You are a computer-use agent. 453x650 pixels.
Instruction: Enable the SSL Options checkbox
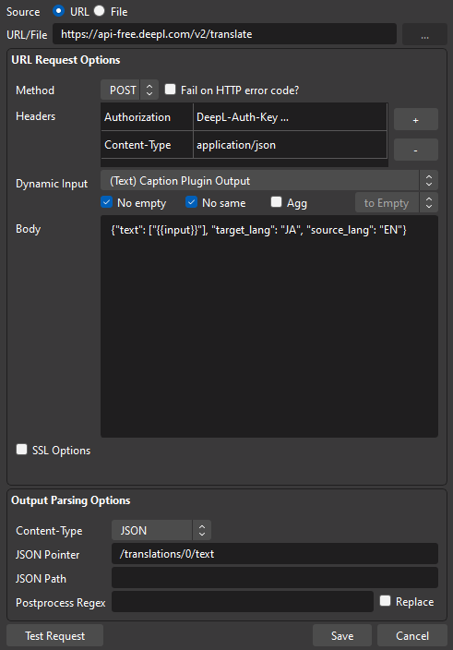click(21, 450)
